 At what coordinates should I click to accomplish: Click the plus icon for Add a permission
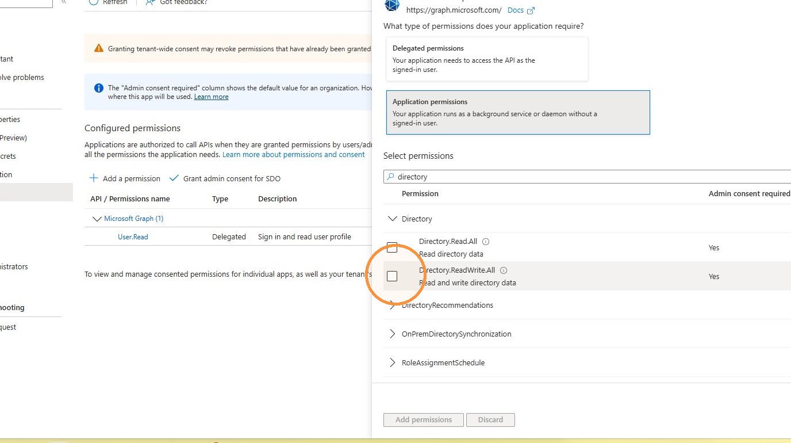[x=94, y=178]
